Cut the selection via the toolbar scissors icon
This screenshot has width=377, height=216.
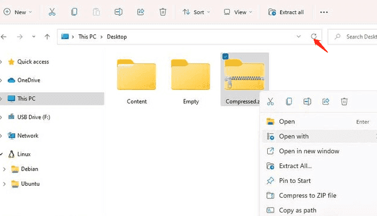tap(52, 12)
